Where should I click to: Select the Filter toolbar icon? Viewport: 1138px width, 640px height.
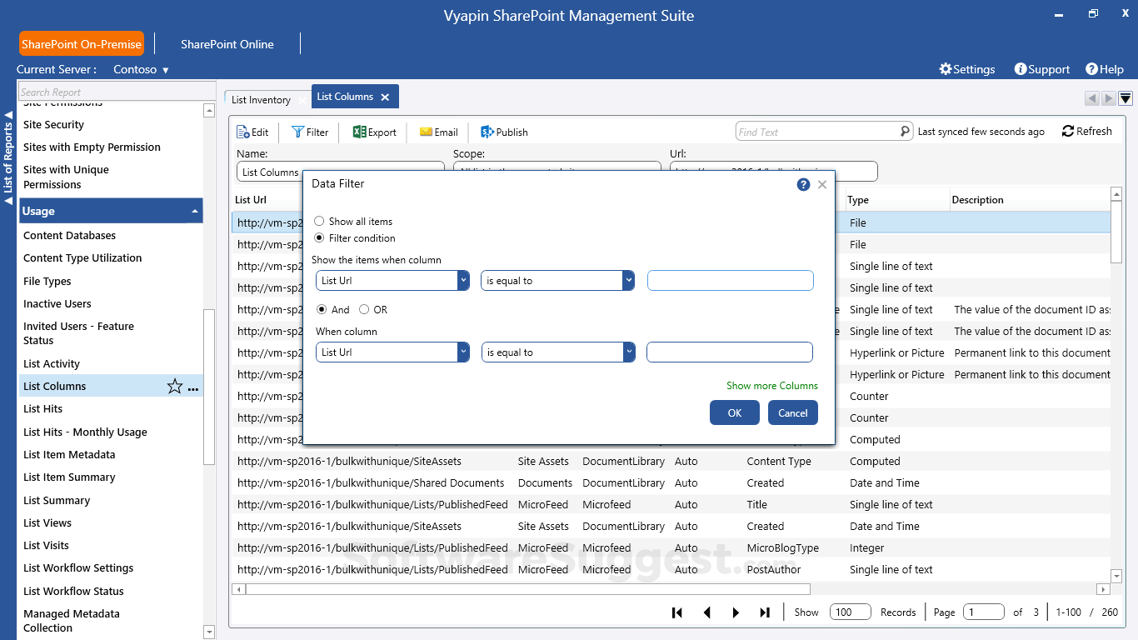[308, 132]
